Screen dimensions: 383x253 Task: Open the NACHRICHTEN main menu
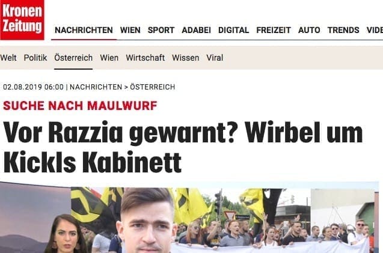[x=84, y=30]
